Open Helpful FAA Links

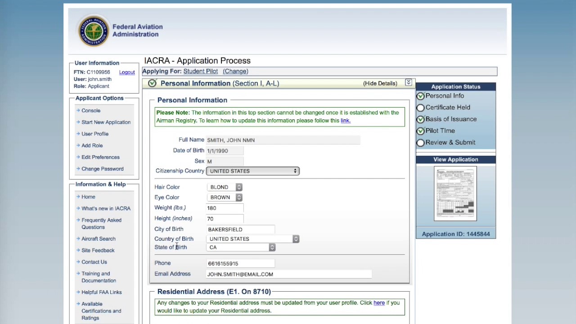(102, 292)
